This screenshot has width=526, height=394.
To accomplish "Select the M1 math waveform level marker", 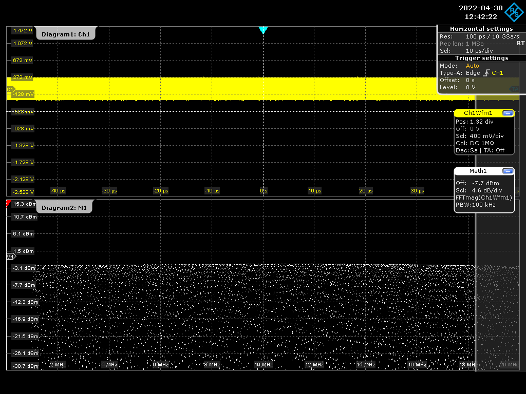I will click(11, 257).
